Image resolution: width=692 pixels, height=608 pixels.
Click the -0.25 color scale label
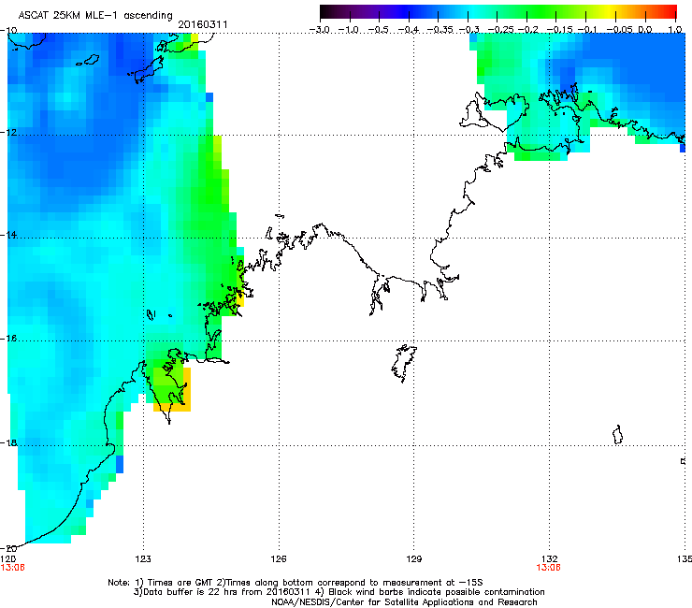(x=500, y=30)
